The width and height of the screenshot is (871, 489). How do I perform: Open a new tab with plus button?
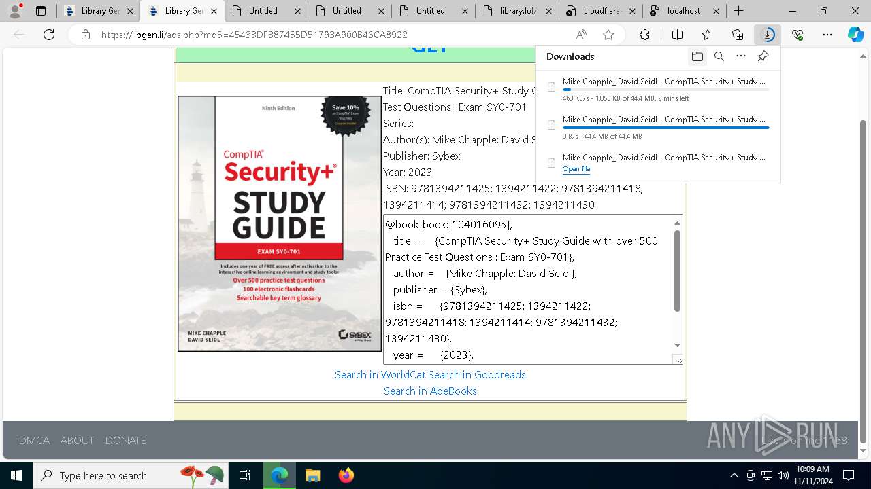(x=738, y=11)
